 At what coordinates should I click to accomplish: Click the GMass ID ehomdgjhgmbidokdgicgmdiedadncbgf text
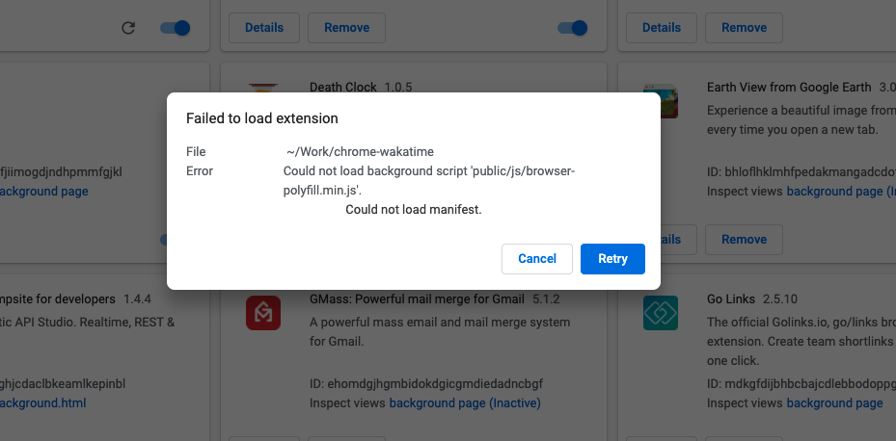(426, 383)
